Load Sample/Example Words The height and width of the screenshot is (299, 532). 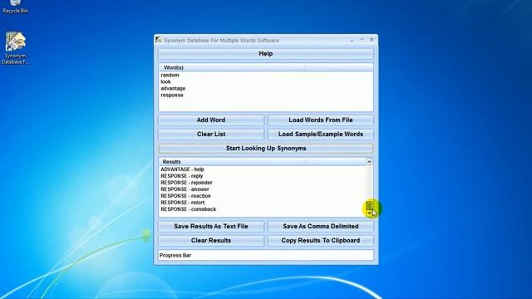[321, 135]
